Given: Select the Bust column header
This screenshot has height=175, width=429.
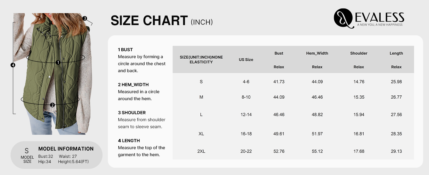Looking at the screenshot, I should click(279, 53).
